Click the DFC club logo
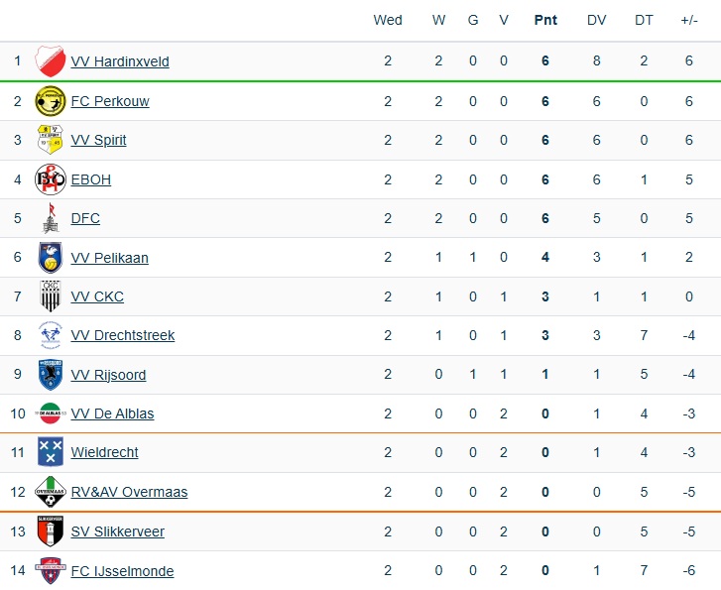The width and height of the screenshot is (721, 590). 50,218
